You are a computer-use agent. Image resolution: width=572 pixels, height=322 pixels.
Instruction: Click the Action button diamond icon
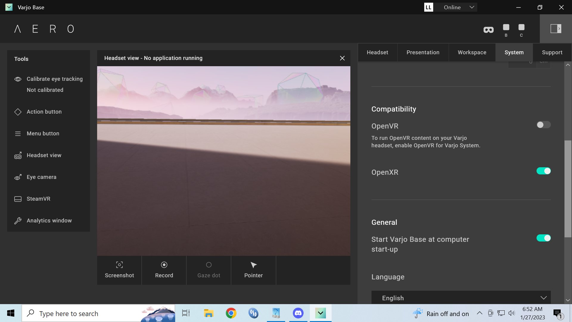[18, 112]
